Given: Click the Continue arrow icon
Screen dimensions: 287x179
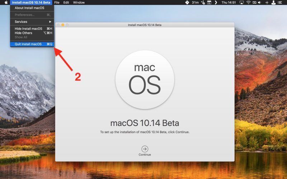Looking at the screenshot, I should click(x=145, y=149).
